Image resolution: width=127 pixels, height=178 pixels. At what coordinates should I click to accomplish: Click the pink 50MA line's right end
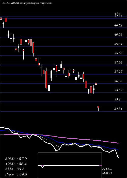pyautogui.click(x=118, y=143)
